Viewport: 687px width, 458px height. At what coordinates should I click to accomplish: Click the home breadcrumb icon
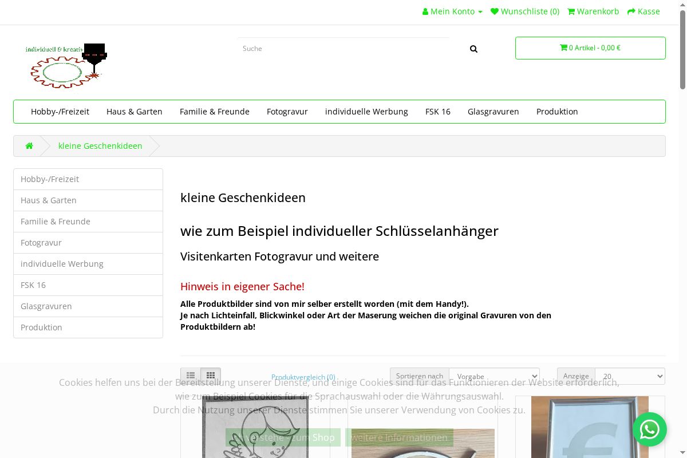pyautogui.click(x=29, y=146)
